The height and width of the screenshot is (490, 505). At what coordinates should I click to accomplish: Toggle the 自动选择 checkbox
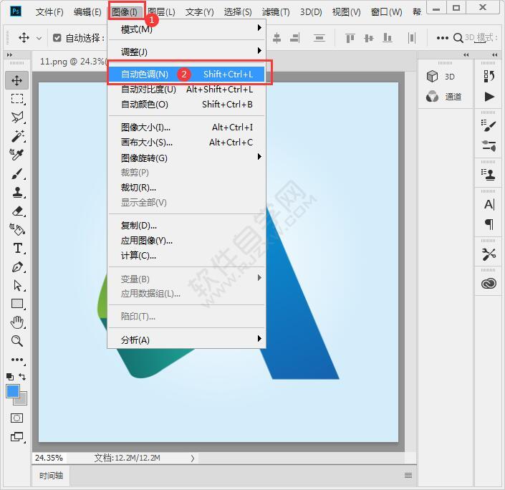coord(57,38)
